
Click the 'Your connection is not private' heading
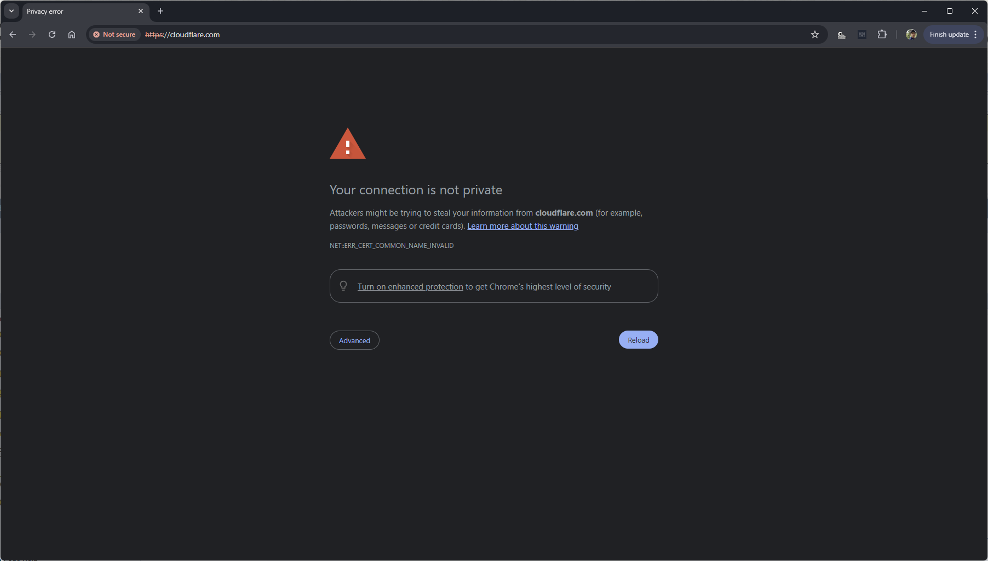(416, 190)
